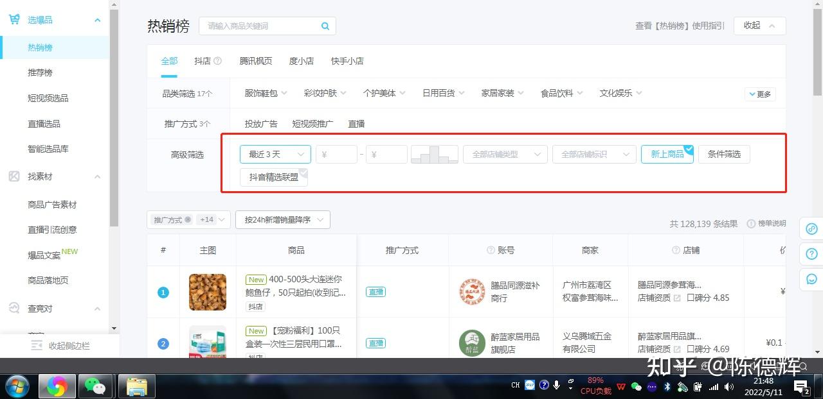Click the 条件筛选 button
This screenshot has height=399, width=823.
click(x=724, y=154)
